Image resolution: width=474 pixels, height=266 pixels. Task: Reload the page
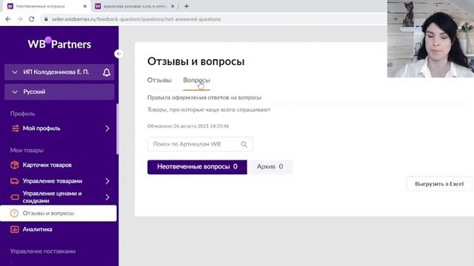tap(31, 19)
